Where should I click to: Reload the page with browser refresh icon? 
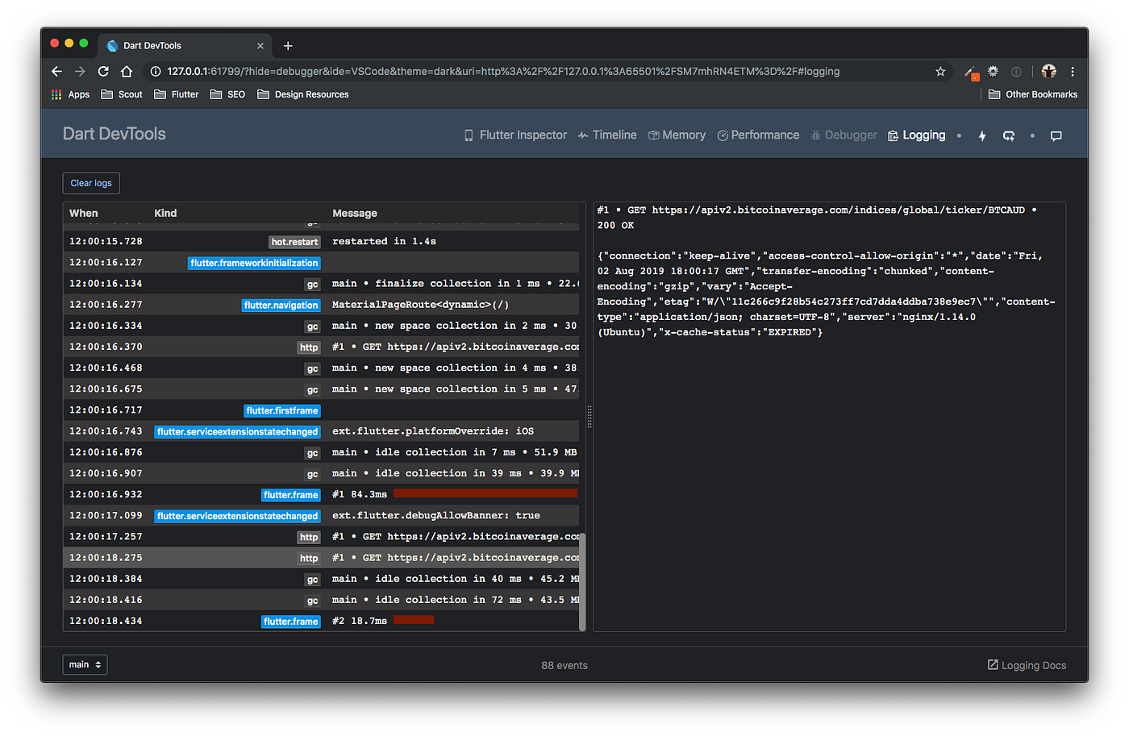(x=103, y=72)
